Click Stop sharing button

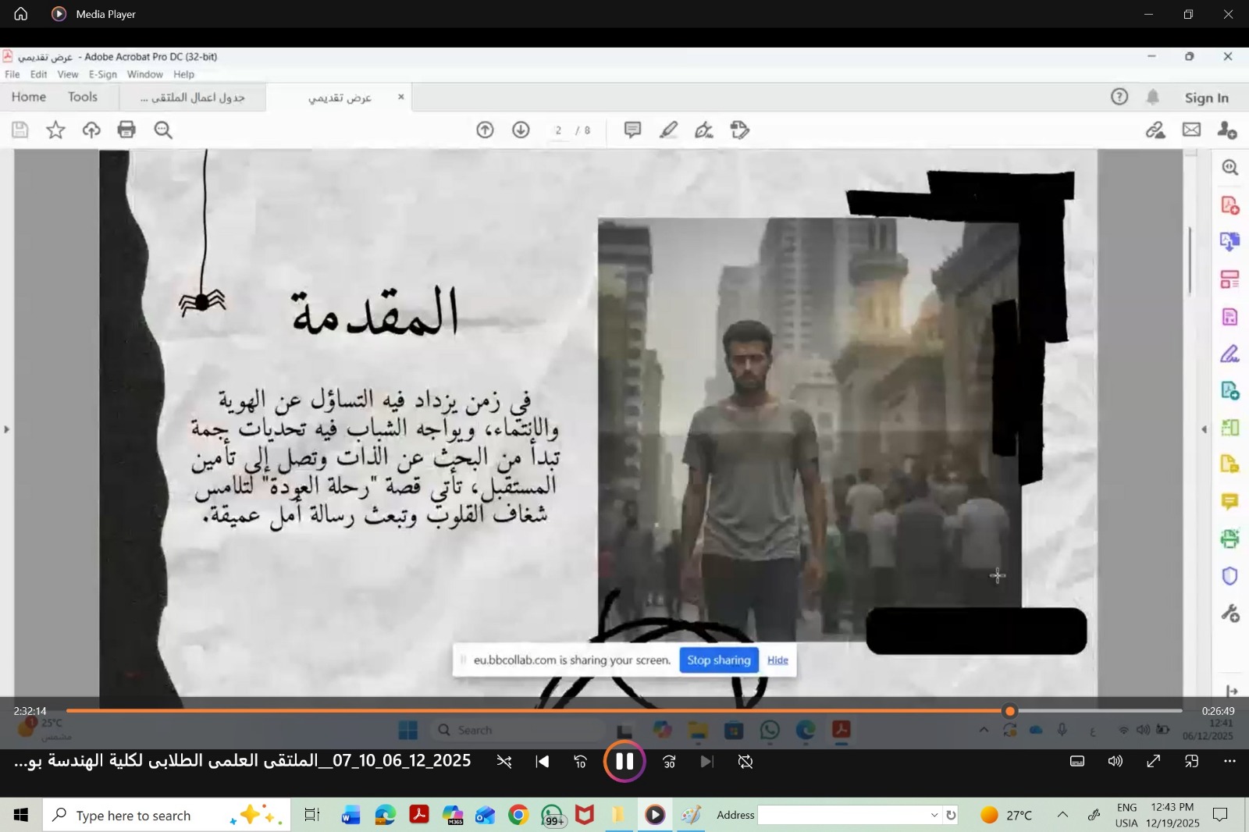click(x=718, y=660)
